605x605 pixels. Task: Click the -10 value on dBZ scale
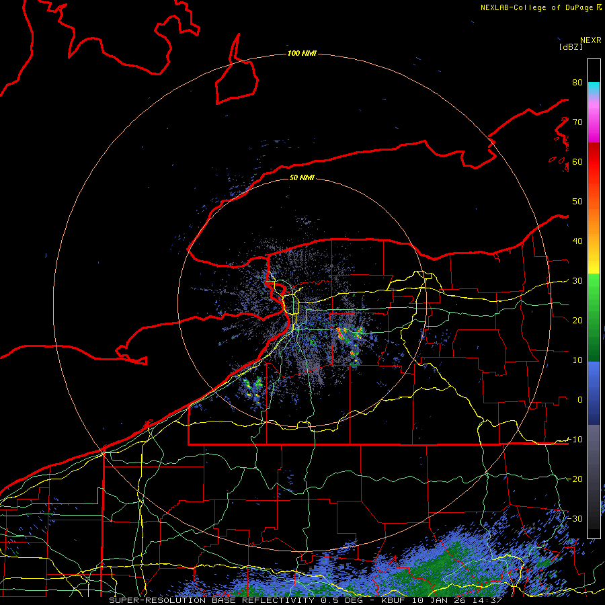(x=575, y=440)
